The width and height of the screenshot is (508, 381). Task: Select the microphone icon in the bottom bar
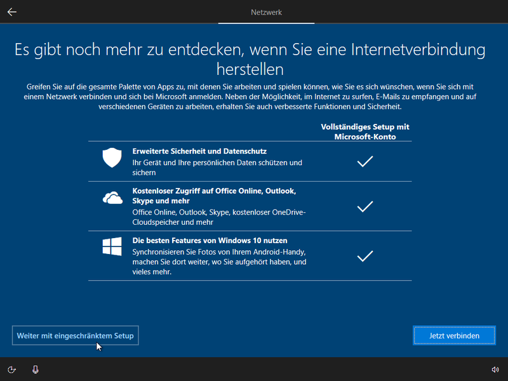(36, 369)
